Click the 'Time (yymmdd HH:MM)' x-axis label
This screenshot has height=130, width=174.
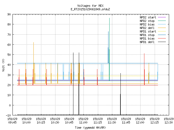coord(90,128)
